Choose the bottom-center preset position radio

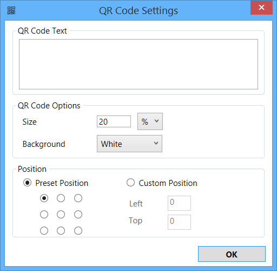click(x=61, y=231)
